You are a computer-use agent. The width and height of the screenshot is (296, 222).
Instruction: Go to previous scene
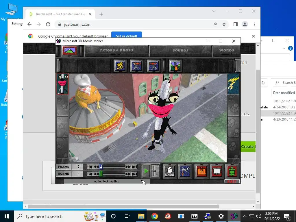coord(96,174)
